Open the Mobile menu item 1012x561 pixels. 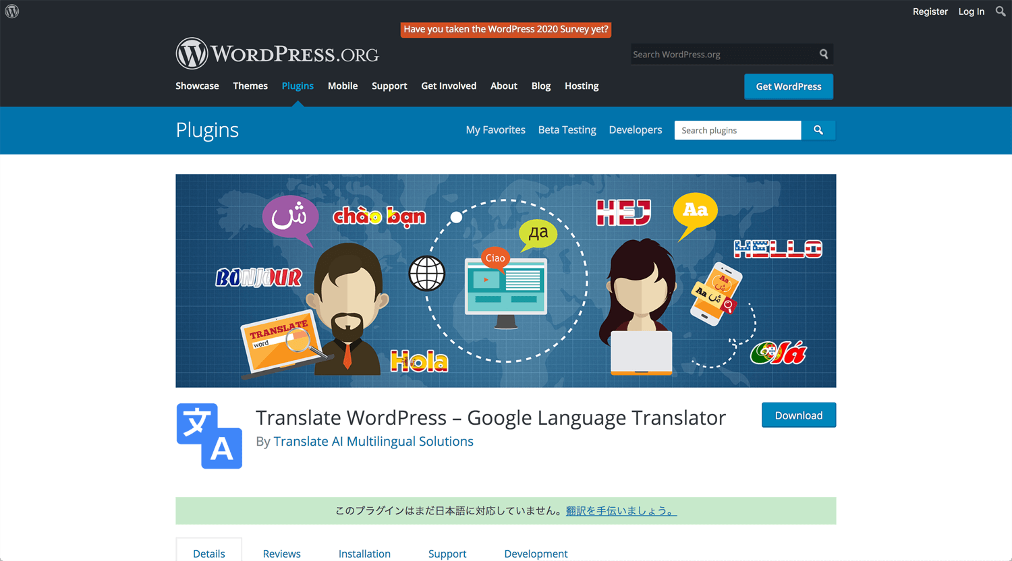point(343,86)
